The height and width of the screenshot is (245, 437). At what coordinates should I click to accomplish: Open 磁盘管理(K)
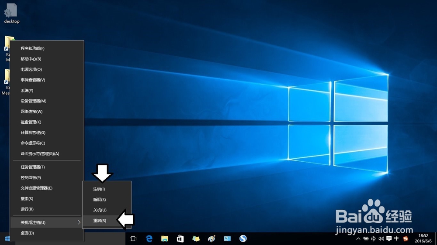[47, 122]
